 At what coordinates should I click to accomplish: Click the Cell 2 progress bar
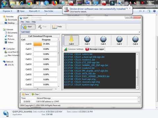pyautogui.click(x=45, y=54)
